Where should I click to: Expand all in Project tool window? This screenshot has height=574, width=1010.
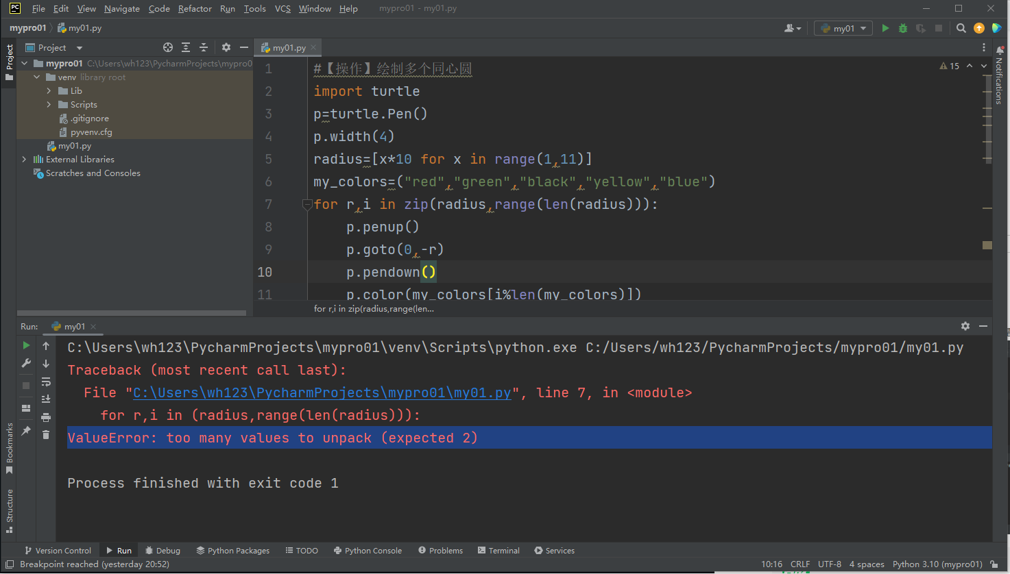186,47
